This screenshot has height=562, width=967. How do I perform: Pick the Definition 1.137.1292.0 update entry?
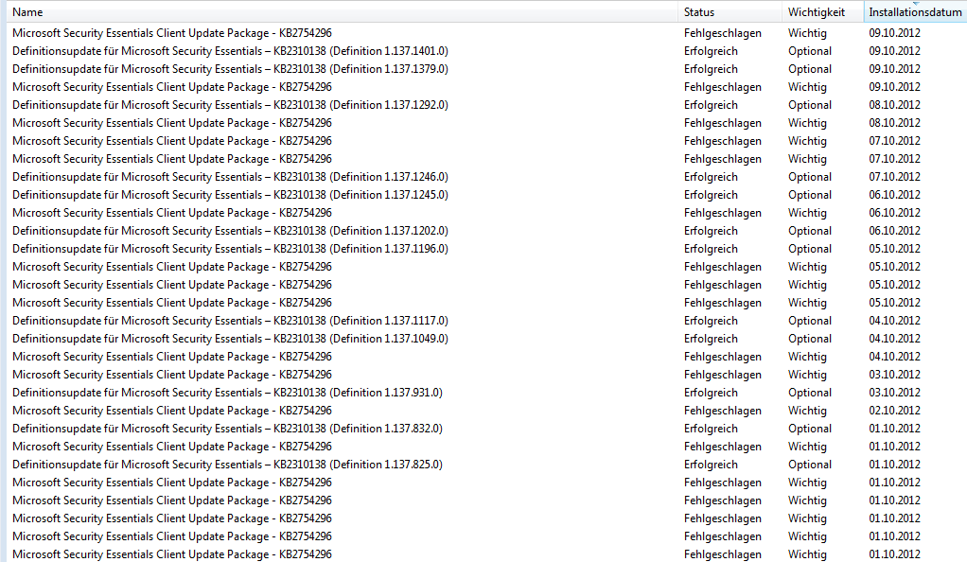point(230,105)
